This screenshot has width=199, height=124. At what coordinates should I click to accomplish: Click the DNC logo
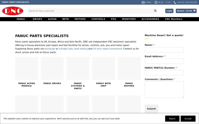pos(13,11)
